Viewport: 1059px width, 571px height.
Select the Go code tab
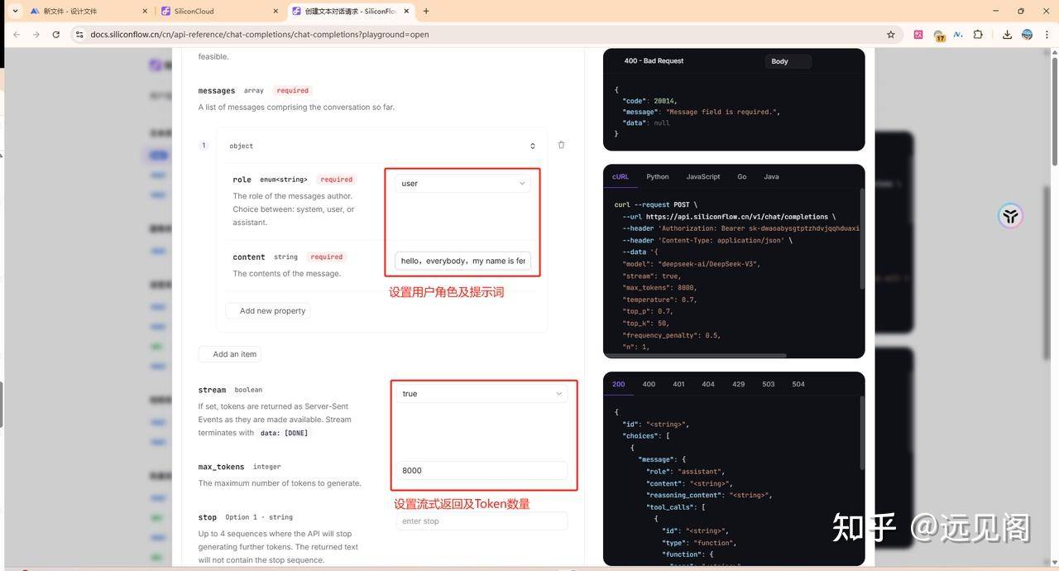(742, 176)
